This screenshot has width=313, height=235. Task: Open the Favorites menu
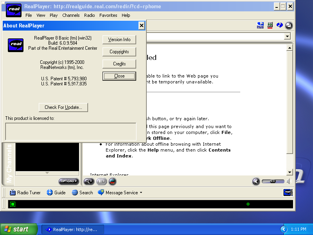(108, 15)
